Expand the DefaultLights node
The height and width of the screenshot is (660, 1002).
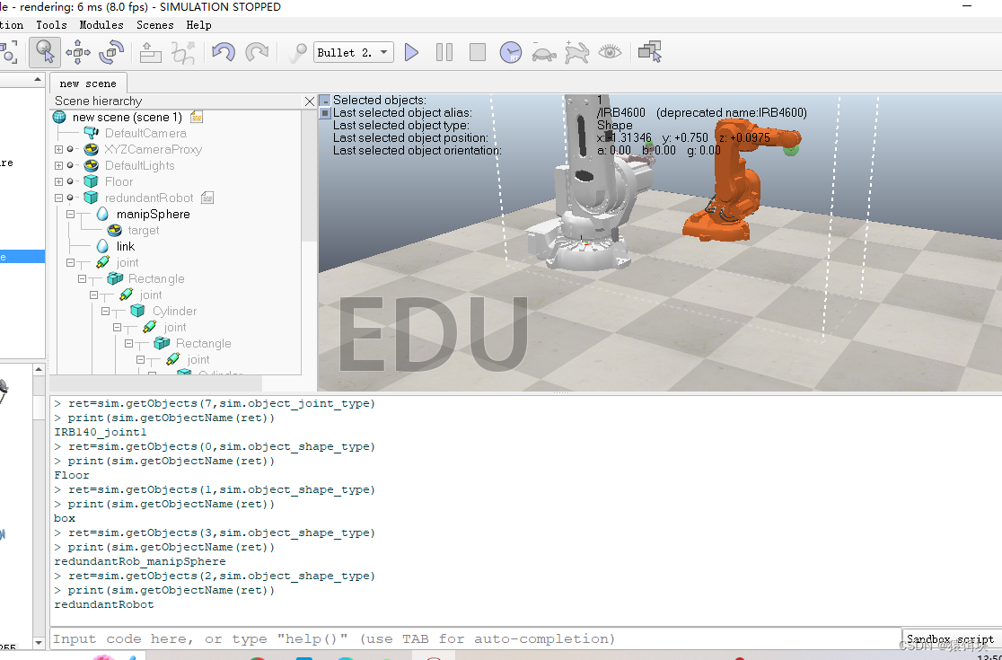point(58,165)
